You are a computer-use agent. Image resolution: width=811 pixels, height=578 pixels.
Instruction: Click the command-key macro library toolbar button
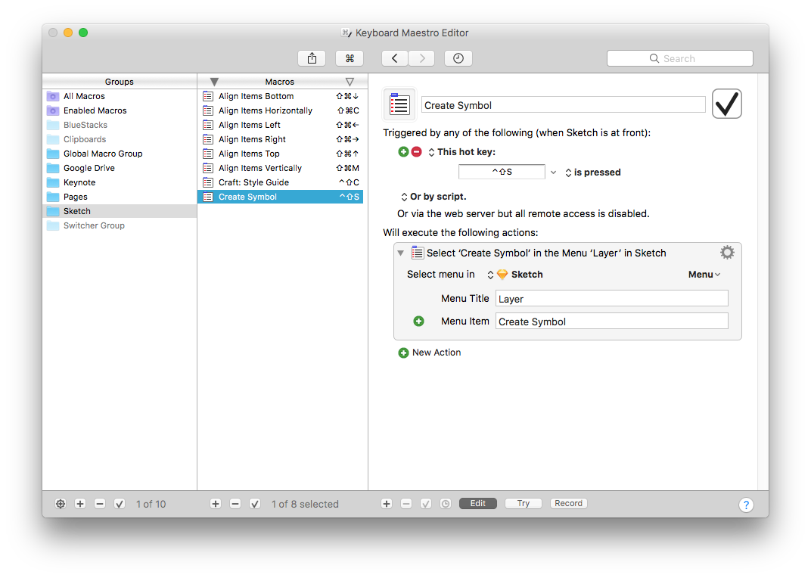click(x=350, y=58)
